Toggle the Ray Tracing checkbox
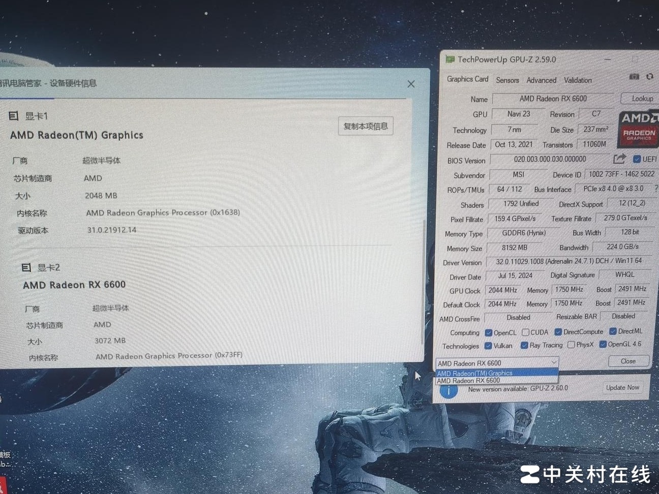Image resolution: width=659 pixels, height=494 pixels. pos(524,346)
